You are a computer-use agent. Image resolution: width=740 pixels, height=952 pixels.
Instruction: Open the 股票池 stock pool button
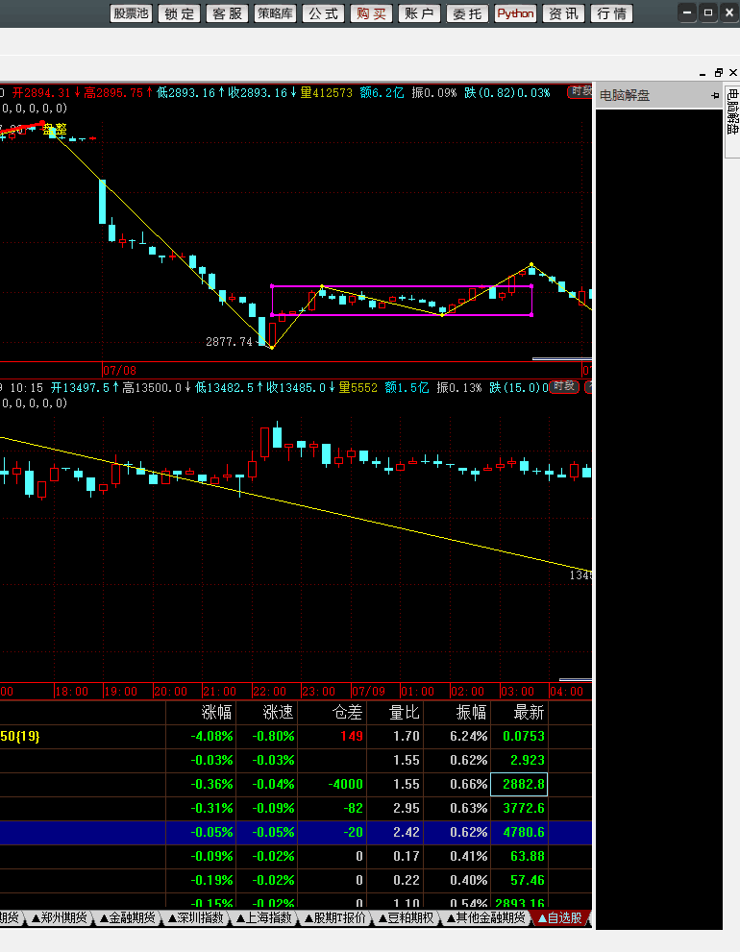pos(131,13)
